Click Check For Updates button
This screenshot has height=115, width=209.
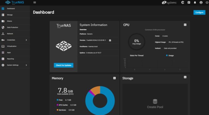(64, 65)
